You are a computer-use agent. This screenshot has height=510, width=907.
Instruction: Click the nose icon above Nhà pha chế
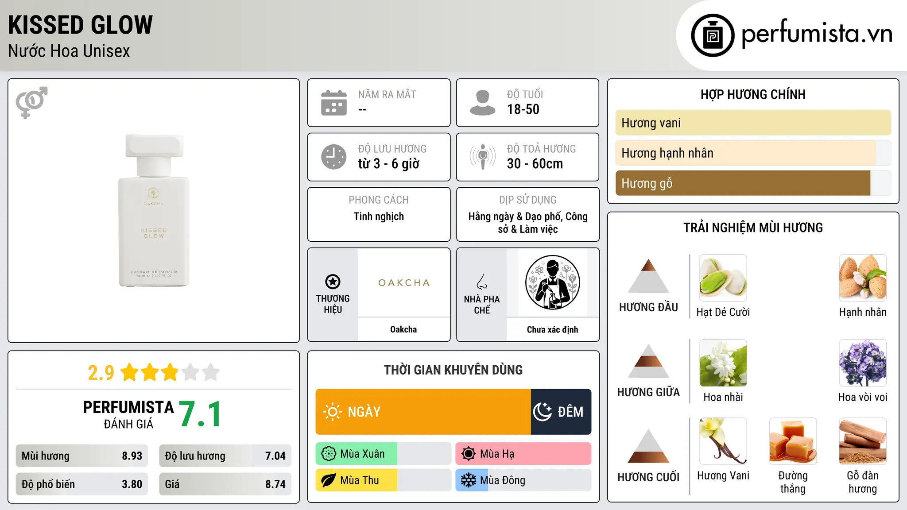point(482,282)
